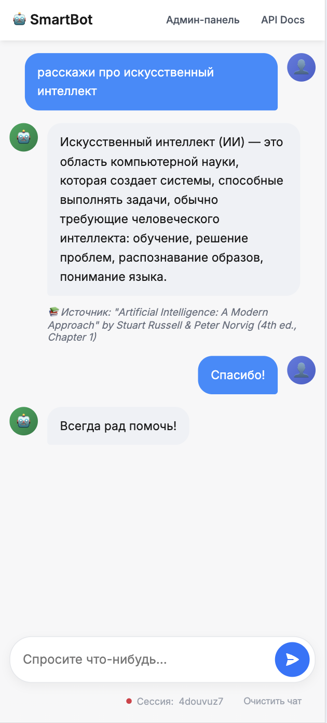Image resolution: width=327 pixels, height=723 pixels.
Task: Click the 'Всегда рад помочь!' reply bubble
Action: click(x=118, y=426)
